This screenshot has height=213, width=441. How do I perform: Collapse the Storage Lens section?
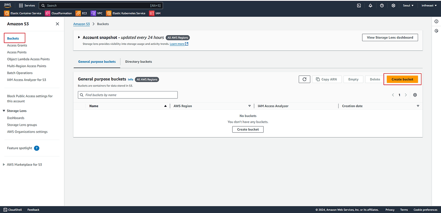4,111
